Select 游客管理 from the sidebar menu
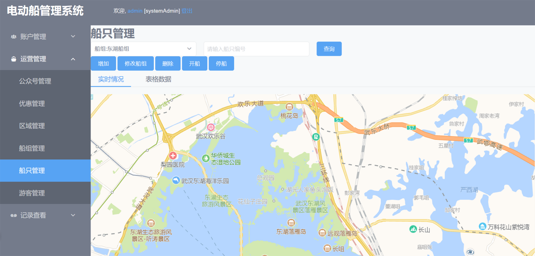 [x=32, y=193]
